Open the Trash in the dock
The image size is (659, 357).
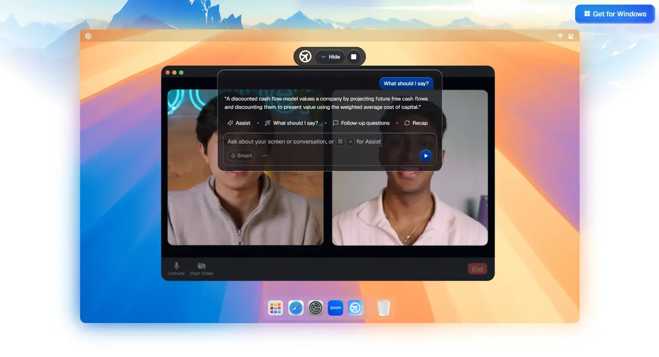tap(383, 308)
